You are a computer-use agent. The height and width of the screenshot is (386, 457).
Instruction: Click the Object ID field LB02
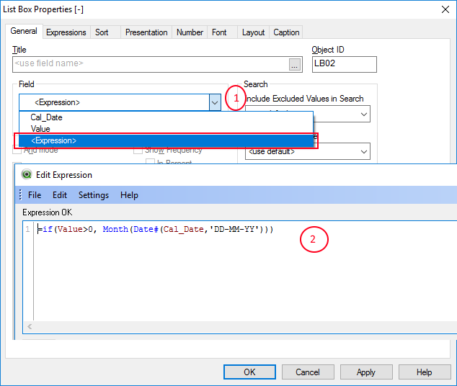345,64
